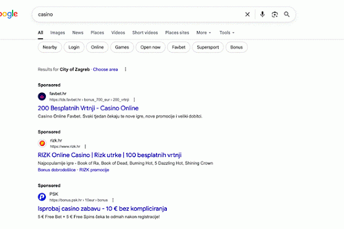Select the Nearby filter chip
344x229 pixels.
pyautogui.click(x=49, y=48)
